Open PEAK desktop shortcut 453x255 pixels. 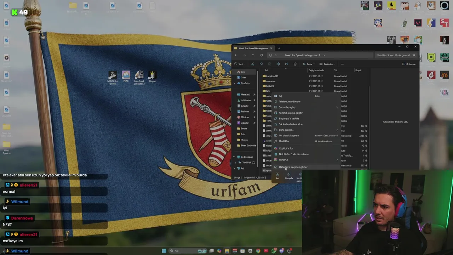pos(126,76)
